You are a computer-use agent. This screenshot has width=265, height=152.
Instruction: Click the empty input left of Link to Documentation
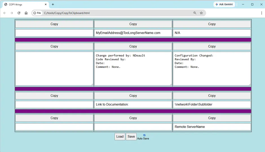click(54, 104)
